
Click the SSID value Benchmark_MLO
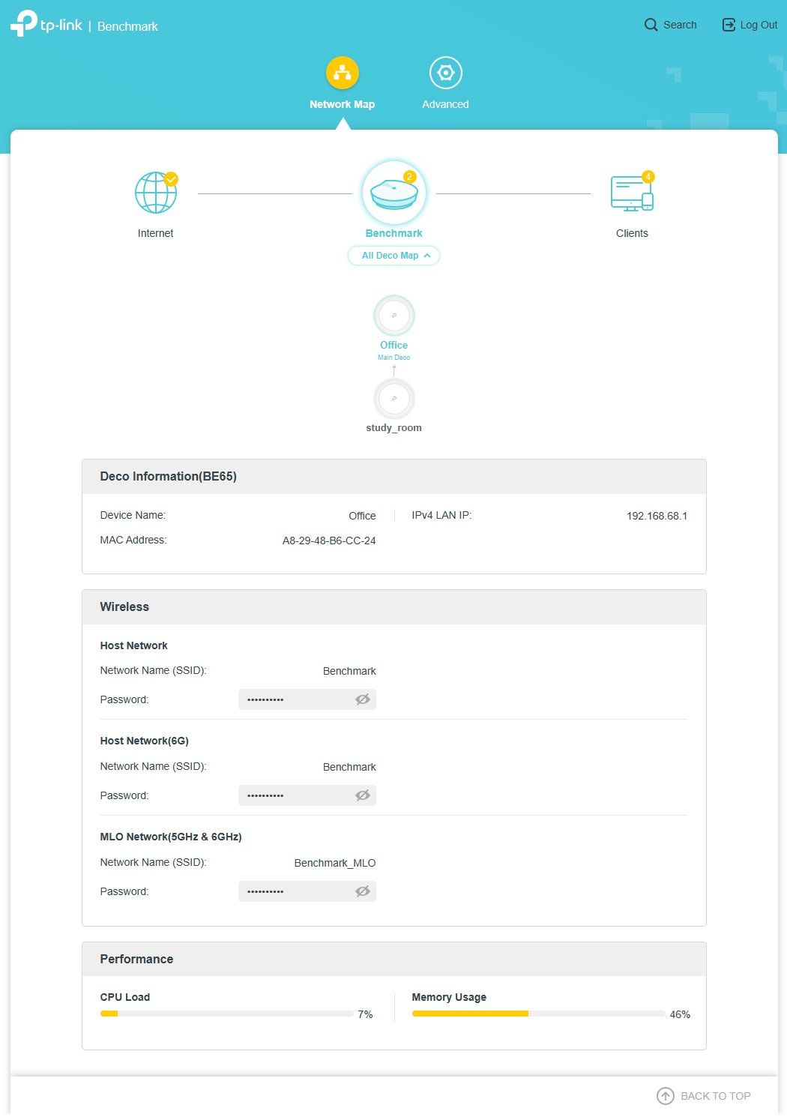point(335,863)
